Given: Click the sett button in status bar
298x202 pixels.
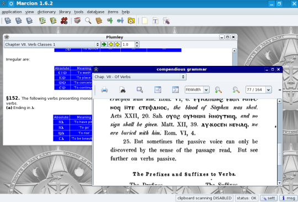Looking at the screenshot, I should click(269, 198).
